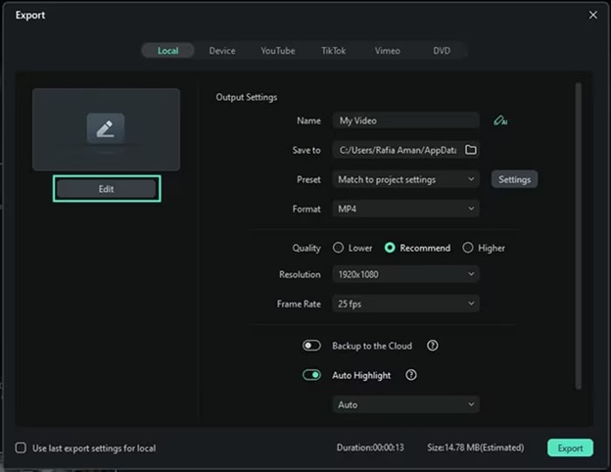
Task: Click the help icon next to Auto Highlight
Action: point(411,375)
